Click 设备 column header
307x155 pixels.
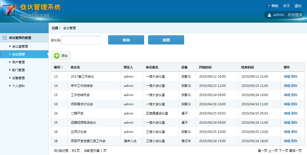point(184,67)
